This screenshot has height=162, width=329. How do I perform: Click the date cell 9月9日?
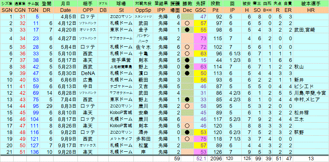(65, 139)
